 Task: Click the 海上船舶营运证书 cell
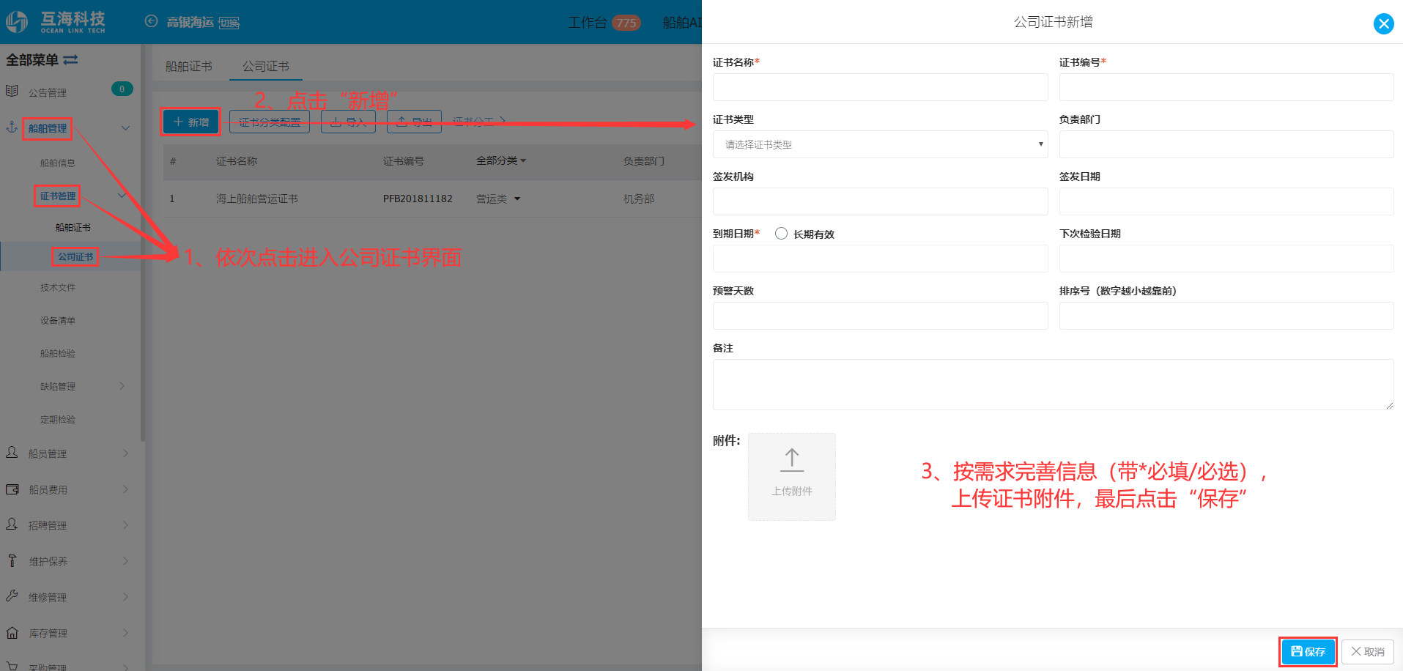tap(256, 199)
